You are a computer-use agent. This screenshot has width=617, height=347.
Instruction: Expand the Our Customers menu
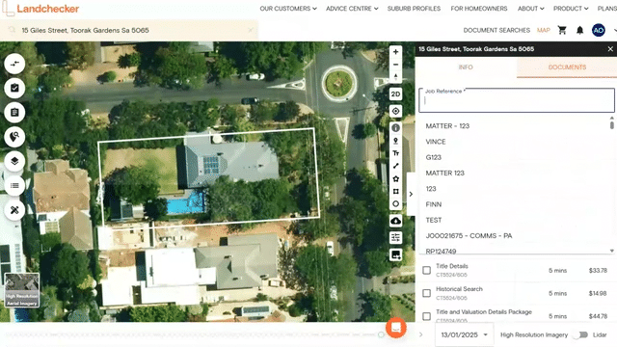tap(288, 9)
